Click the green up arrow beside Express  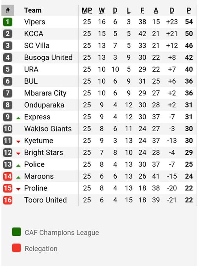coord(18,118)
